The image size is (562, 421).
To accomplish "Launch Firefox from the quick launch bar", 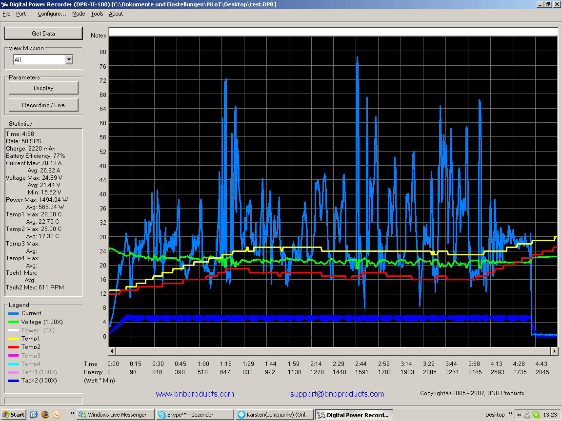I will pyautogui.click(x=45, y=415).
